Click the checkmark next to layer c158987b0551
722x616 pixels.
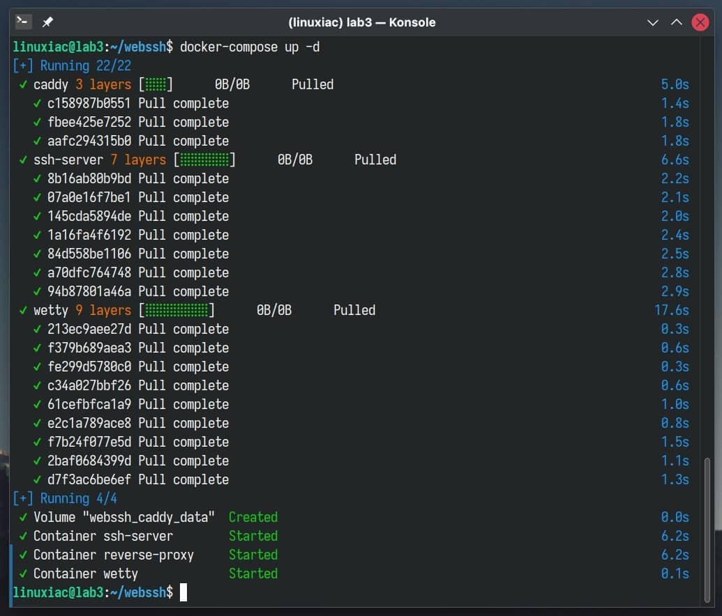click(36, 103)
